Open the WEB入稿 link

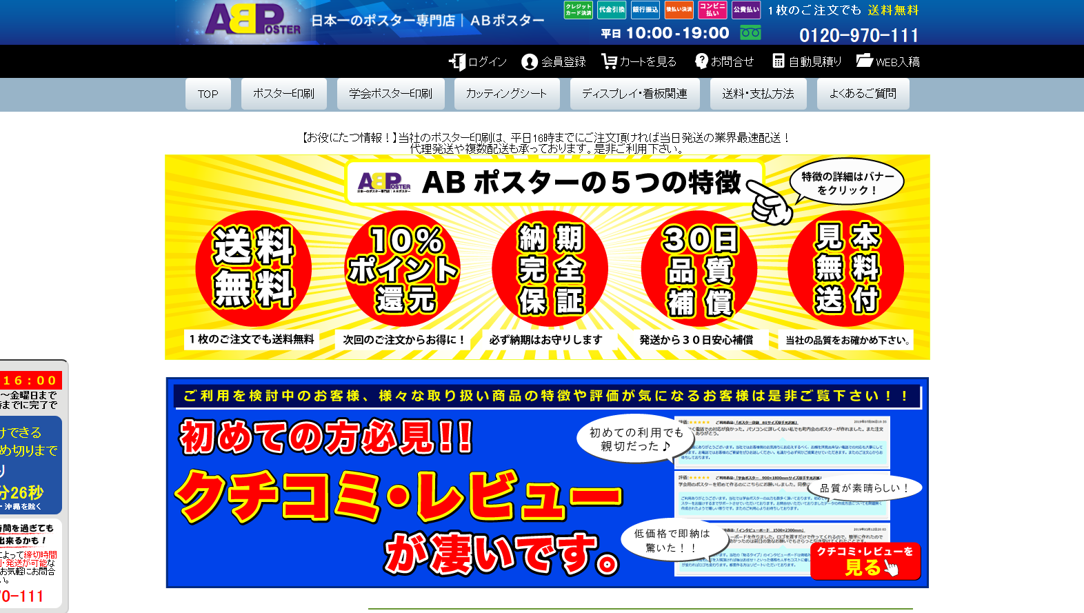(x=898, y=62)
